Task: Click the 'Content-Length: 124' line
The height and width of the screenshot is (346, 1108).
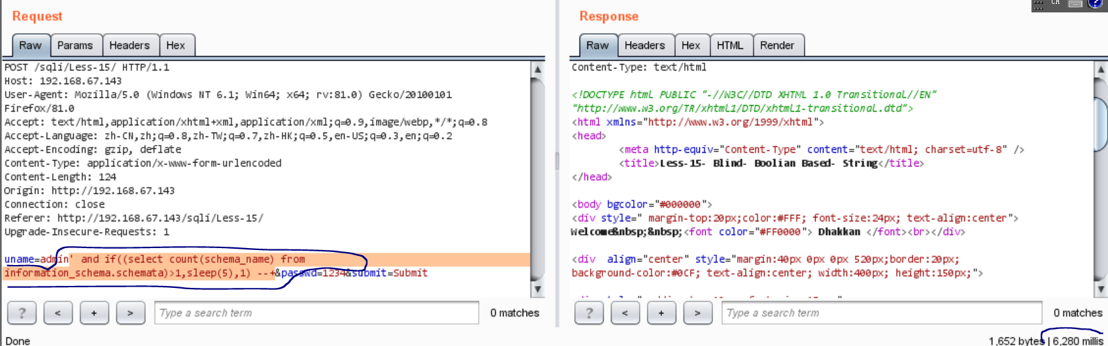Action: (60, 177)
